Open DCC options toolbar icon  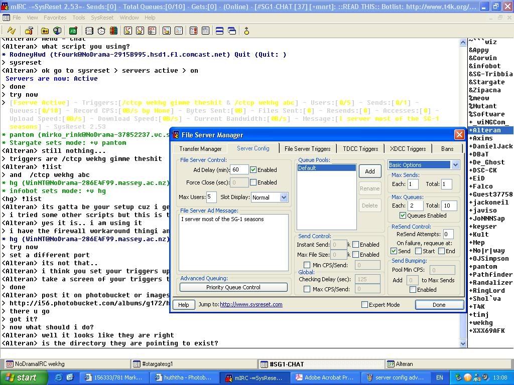(x=152, y=31)
